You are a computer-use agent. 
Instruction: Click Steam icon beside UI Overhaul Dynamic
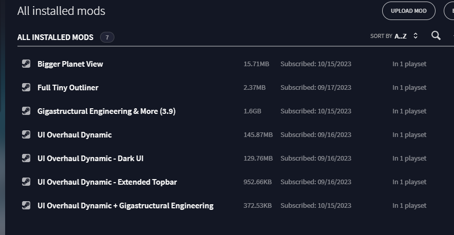[26, 134]
